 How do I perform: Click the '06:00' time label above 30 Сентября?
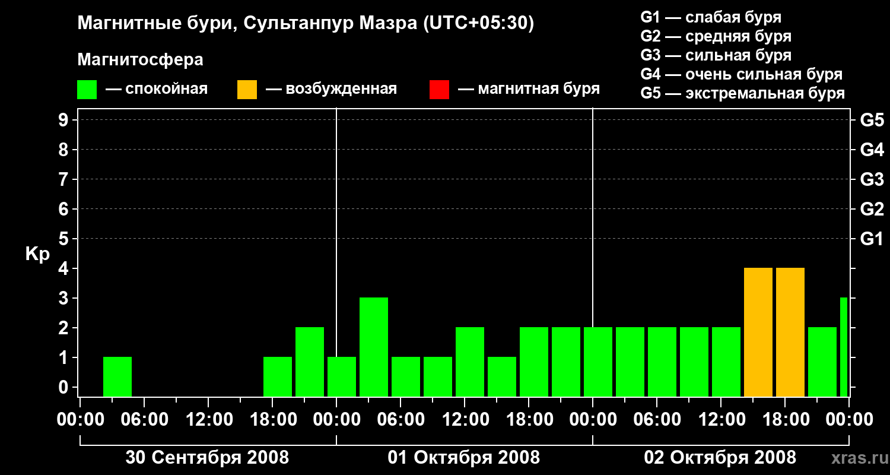pos(144,419)
